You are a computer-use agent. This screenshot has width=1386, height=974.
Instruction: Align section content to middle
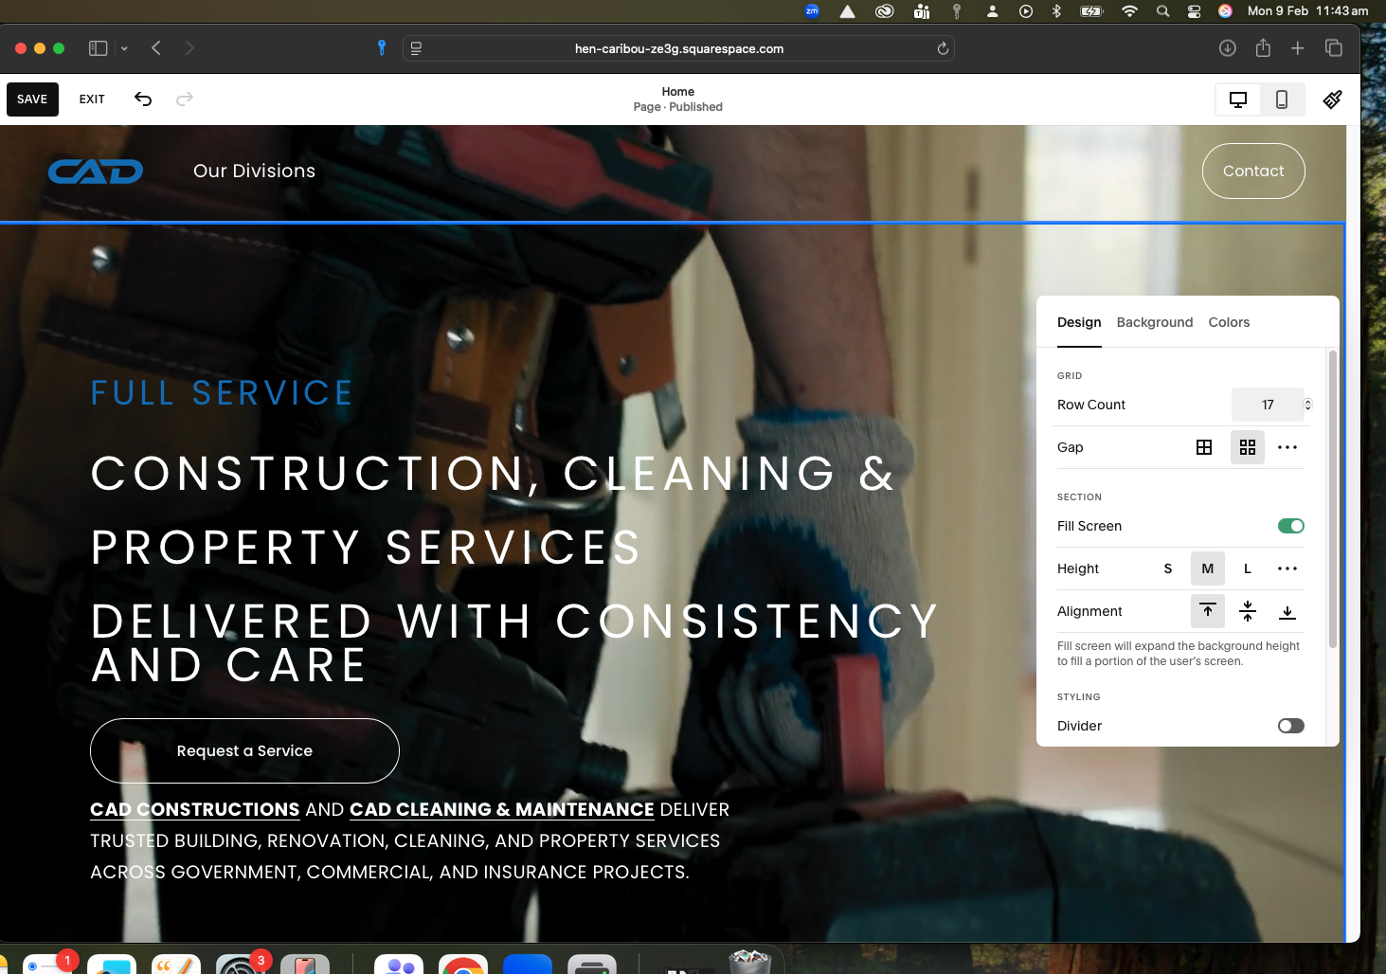1248,611
